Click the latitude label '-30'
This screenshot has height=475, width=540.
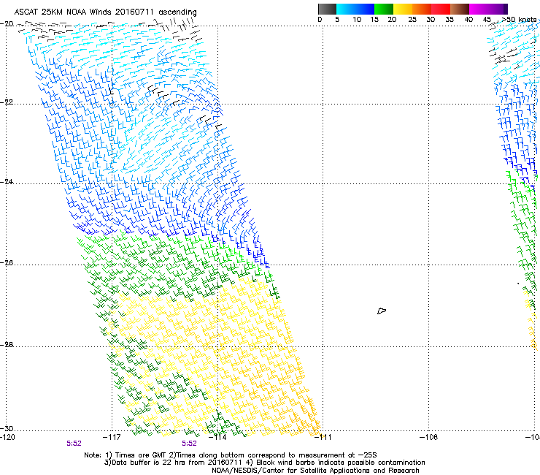[7, 429]
